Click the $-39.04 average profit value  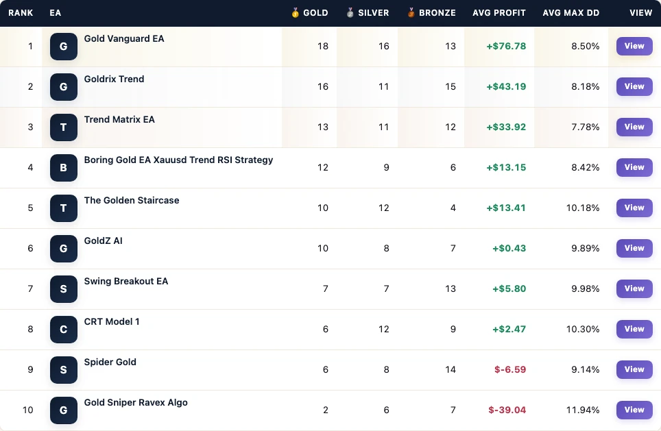point(507,410)
